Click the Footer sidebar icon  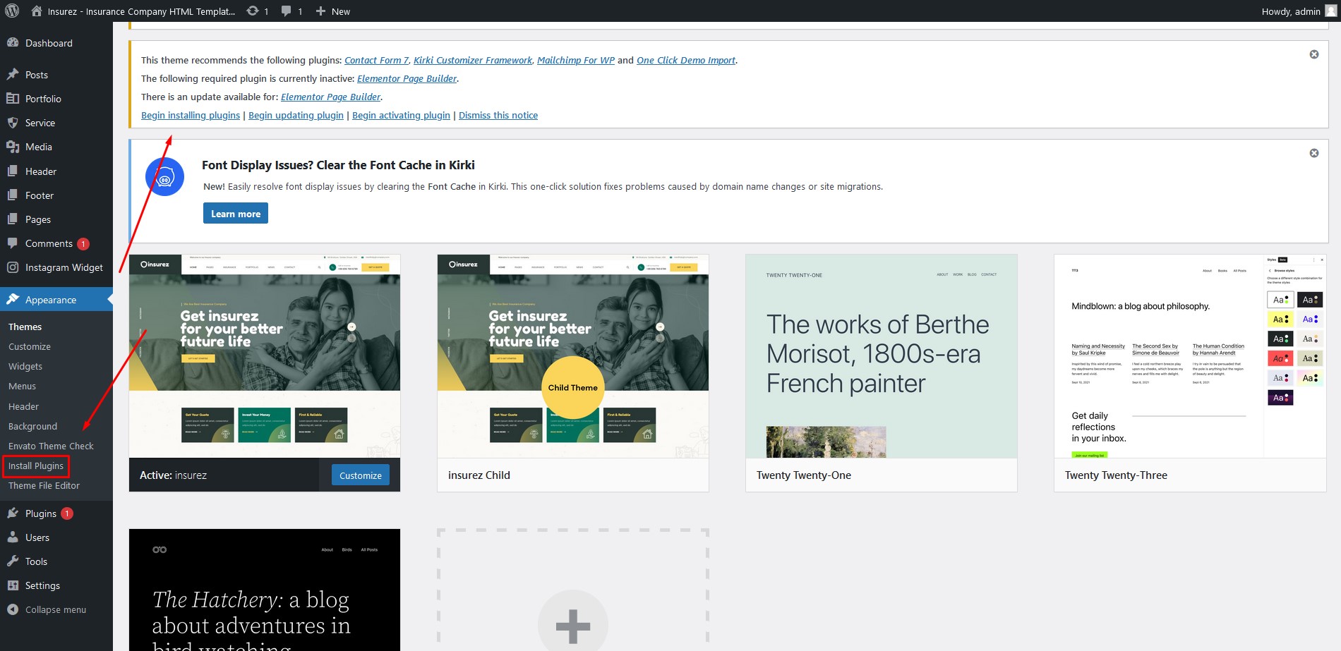13,195
